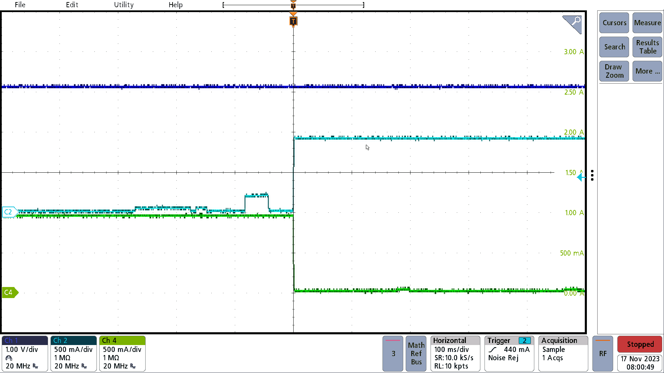Click the 3.00 A scale label
Screen dimensions: 664x373
pos(574,52)
